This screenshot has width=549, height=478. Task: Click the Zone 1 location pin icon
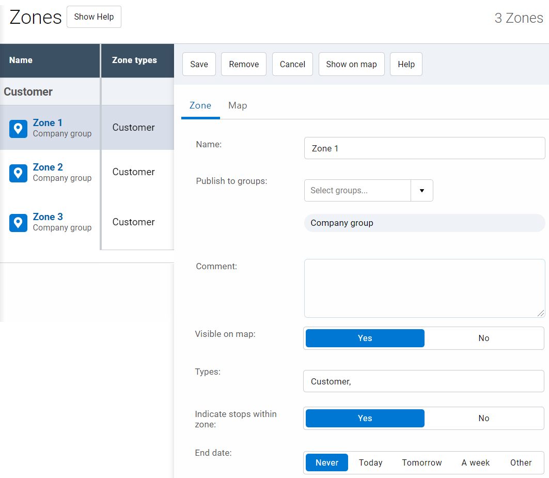(x=18, y=129)
